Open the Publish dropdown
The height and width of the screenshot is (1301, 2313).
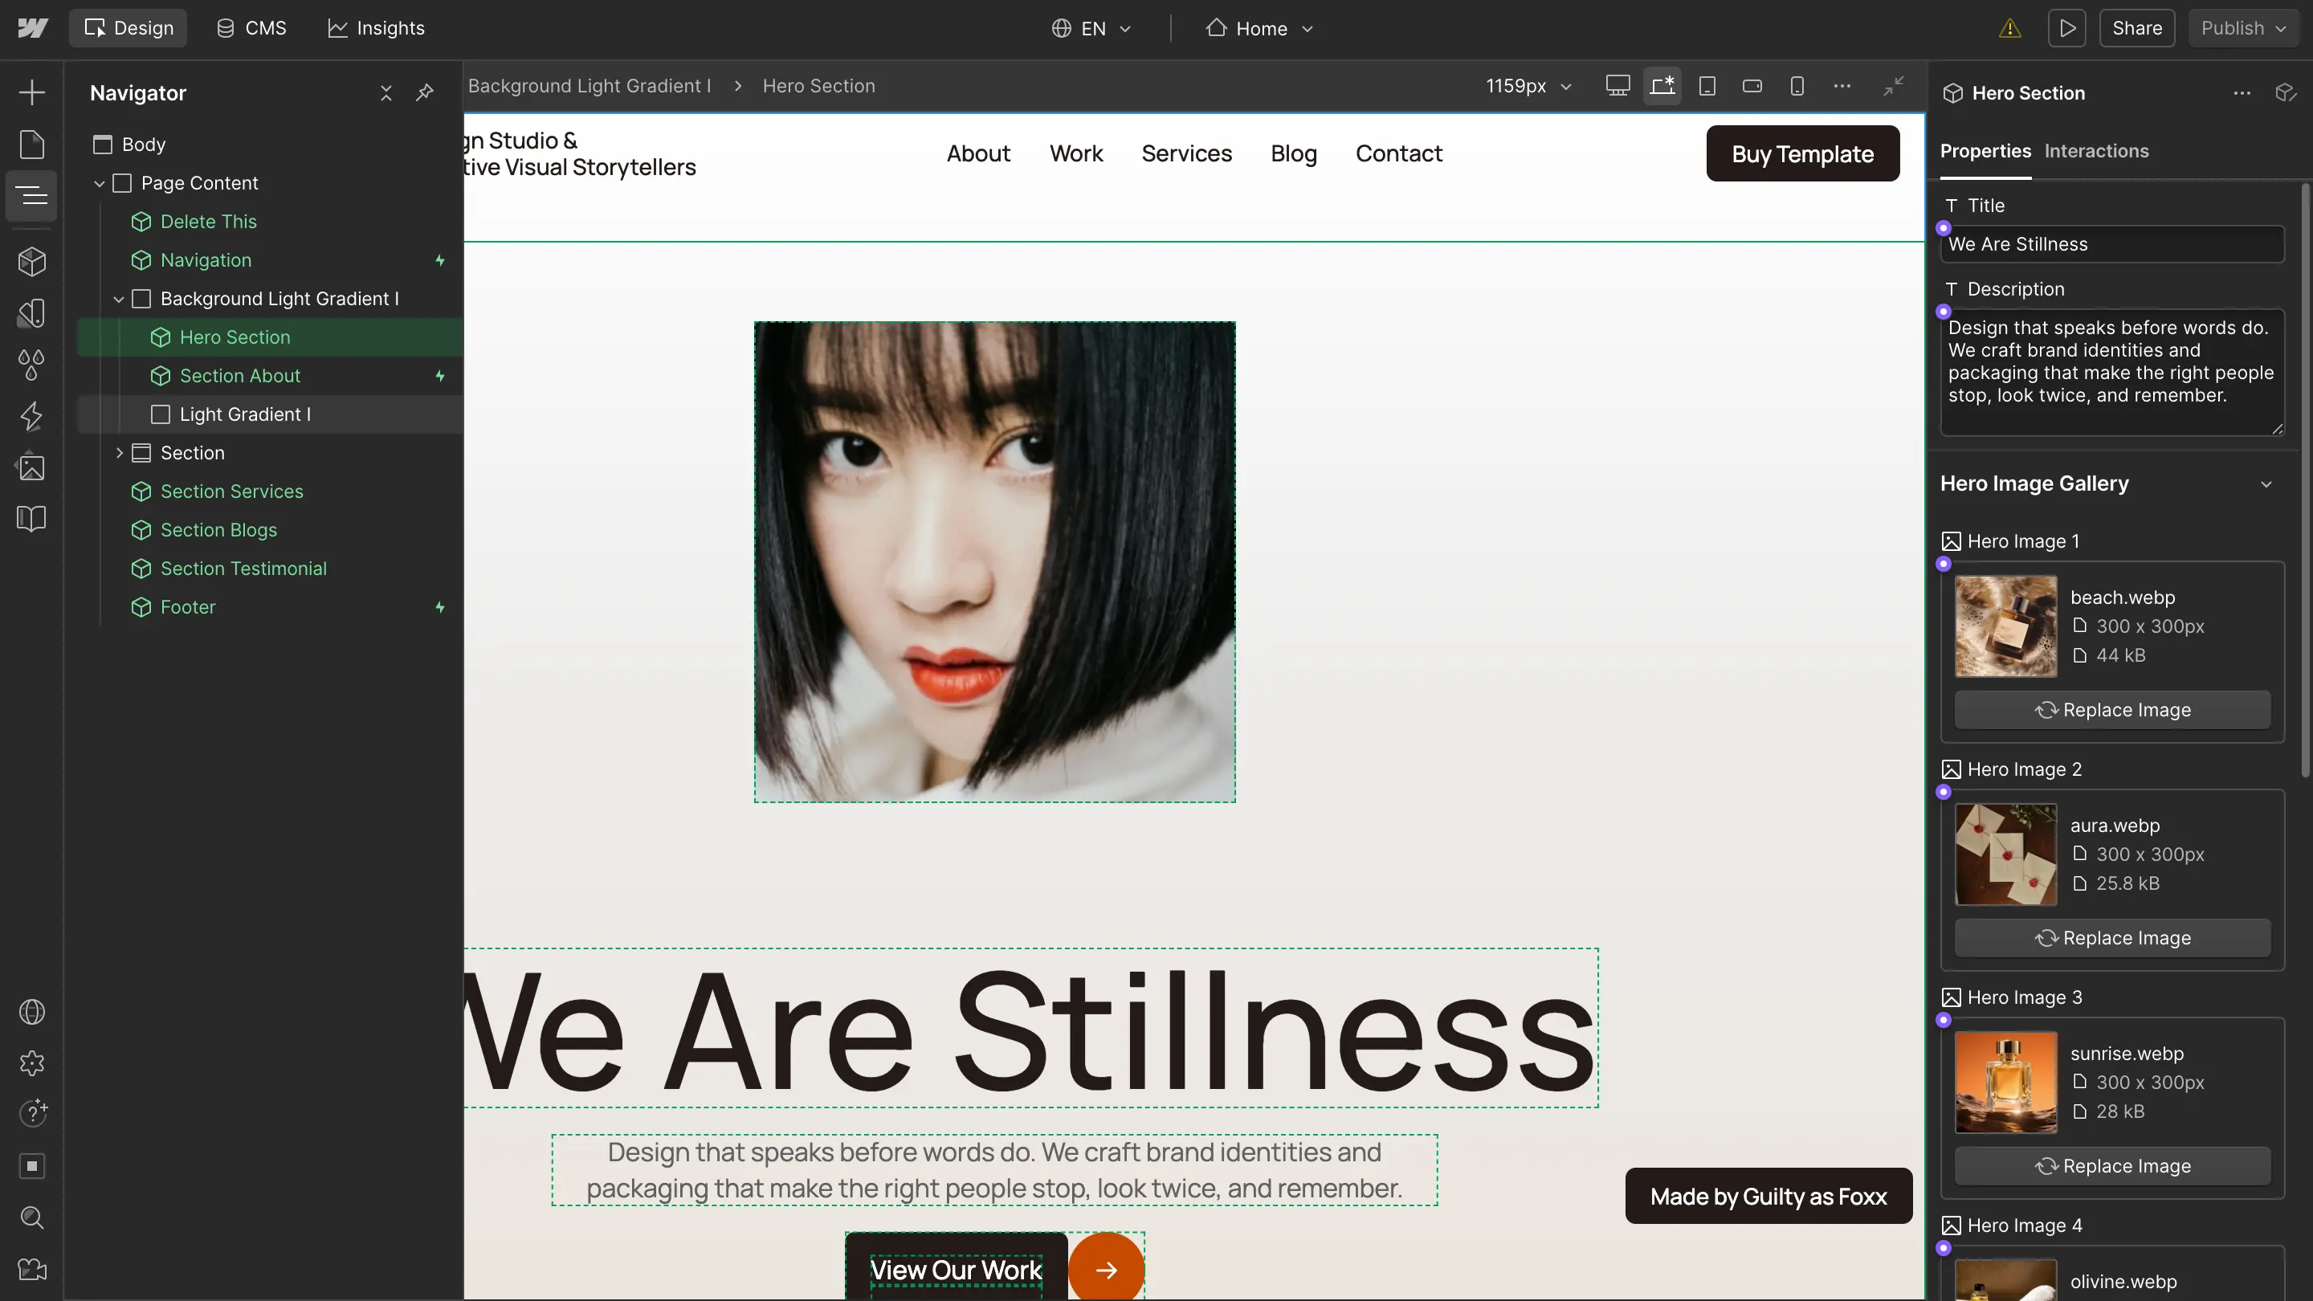coord(2242,28)
